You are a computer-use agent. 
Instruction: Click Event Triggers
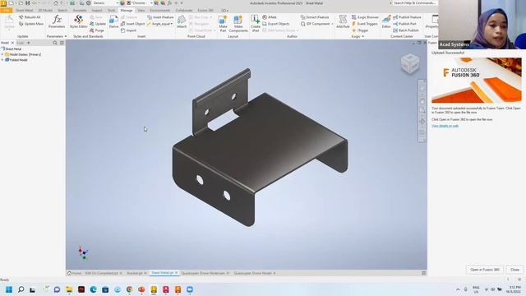(365, 24)
